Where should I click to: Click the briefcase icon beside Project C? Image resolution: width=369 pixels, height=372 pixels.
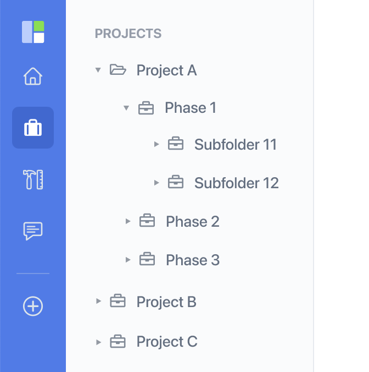pos(118,341)
